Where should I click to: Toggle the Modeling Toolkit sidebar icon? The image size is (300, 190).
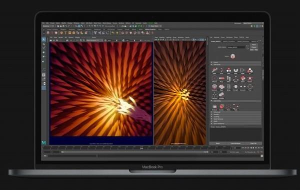[x=252, y=26]
